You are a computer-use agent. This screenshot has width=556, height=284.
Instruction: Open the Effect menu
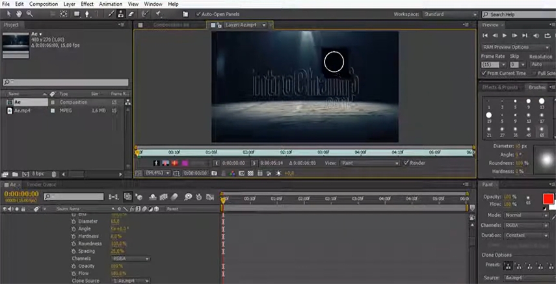[x=87, y=5]
